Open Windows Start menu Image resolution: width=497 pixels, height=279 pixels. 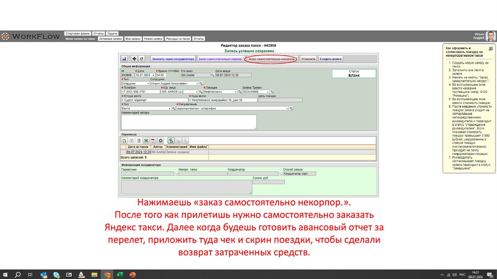[x=5, y=275]
